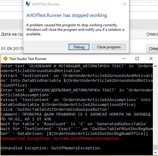Click the 'Test Studio Test Runner' window title
Screen dimensions: 158x156
tap(28, 59)
